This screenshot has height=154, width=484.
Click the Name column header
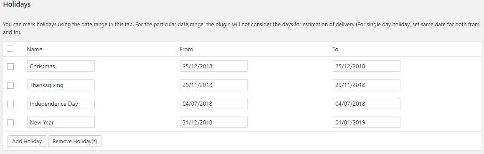point(35,49)
